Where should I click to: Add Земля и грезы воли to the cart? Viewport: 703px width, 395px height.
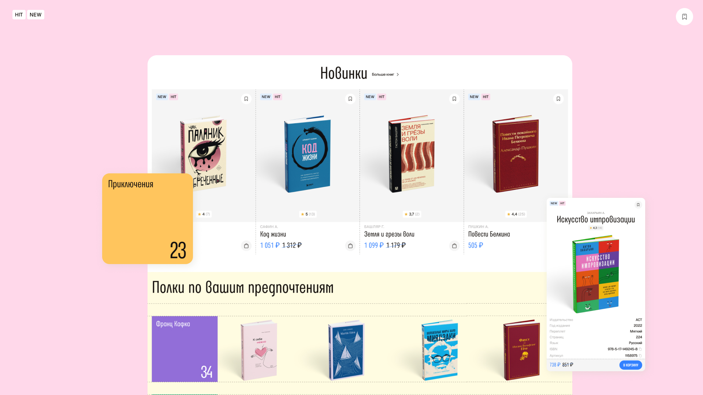[x=454, y=246]
